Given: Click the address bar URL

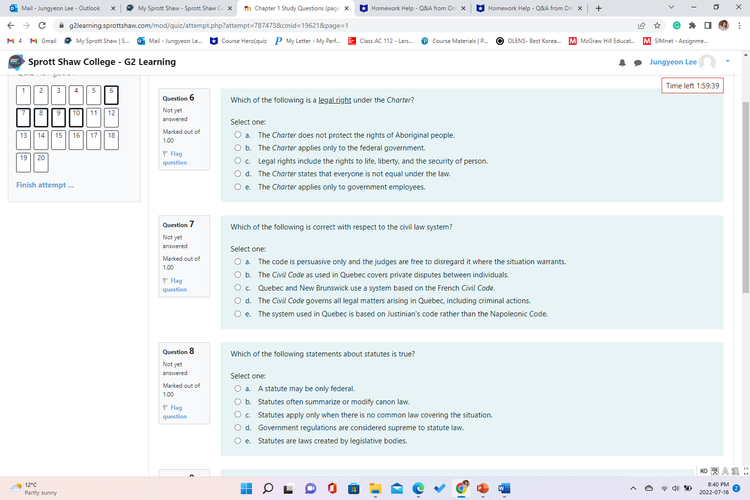Looking at the screenshot, I should pos(208,25).
